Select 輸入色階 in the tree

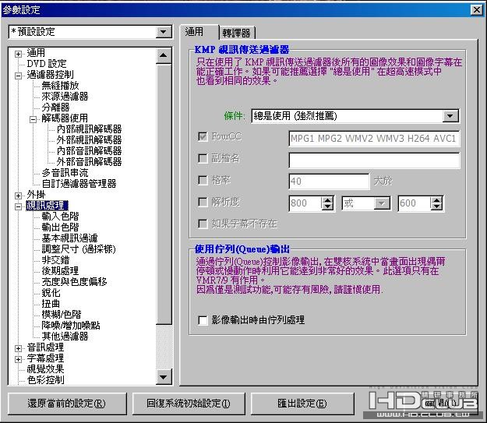[60, 216]
